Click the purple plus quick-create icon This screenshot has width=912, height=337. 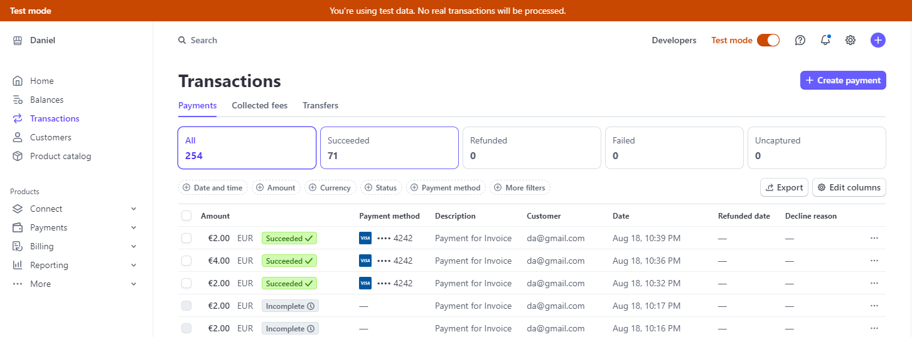(x=878, y=40)
